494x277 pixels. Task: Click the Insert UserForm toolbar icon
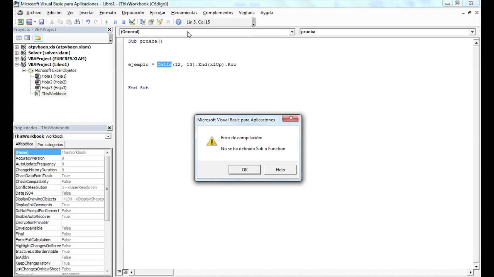tap(29, 22)
